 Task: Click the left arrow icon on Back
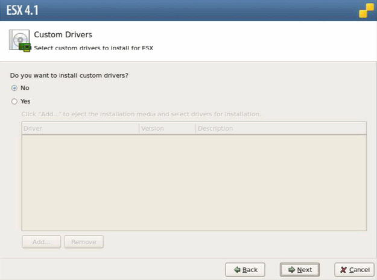pyautogui.click(x=237, y=270)
